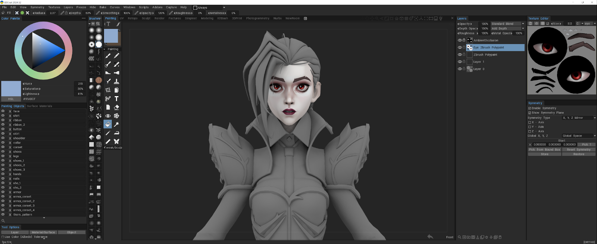The width and height of the screenshot is (597, 244).
Task: Hide the AmbientOcclusion layer
Action: point(460,40)
